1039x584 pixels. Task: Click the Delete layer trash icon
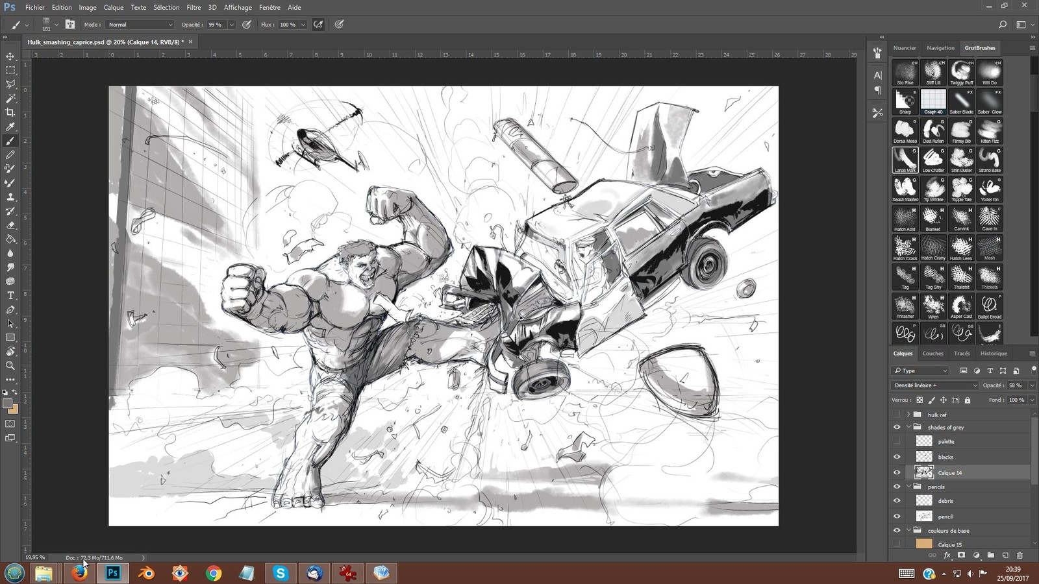(x=1020, y=555)
